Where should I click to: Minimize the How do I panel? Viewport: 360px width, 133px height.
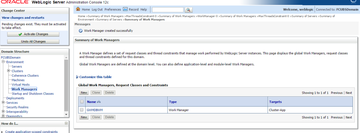point(66,123)
